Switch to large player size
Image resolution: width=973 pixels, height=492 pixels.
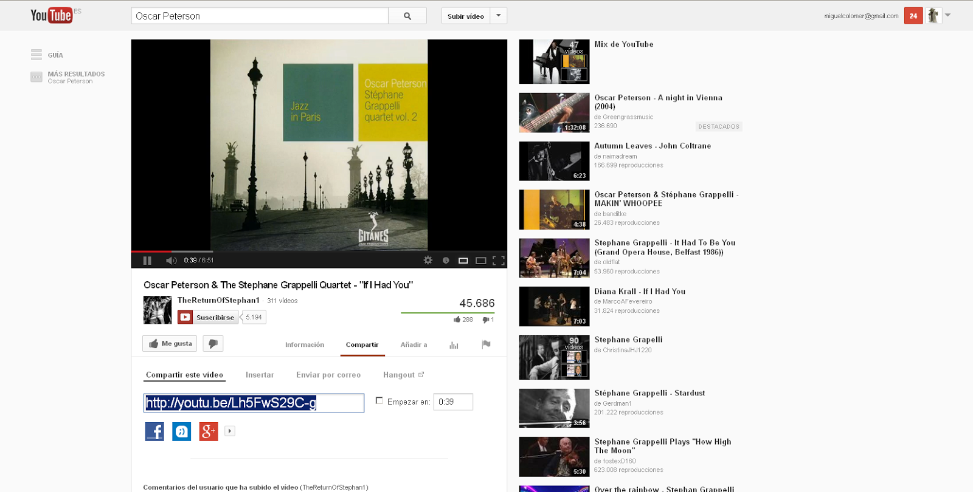(x=480, y=260)
